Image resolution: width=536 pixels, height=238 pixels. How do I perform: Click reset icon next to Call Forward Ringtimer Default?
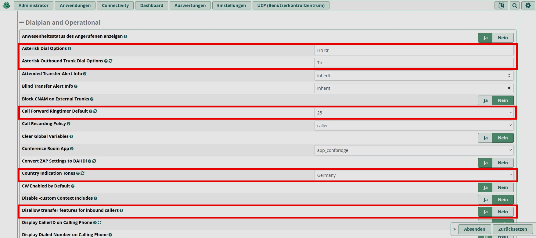tap(95, 111)
